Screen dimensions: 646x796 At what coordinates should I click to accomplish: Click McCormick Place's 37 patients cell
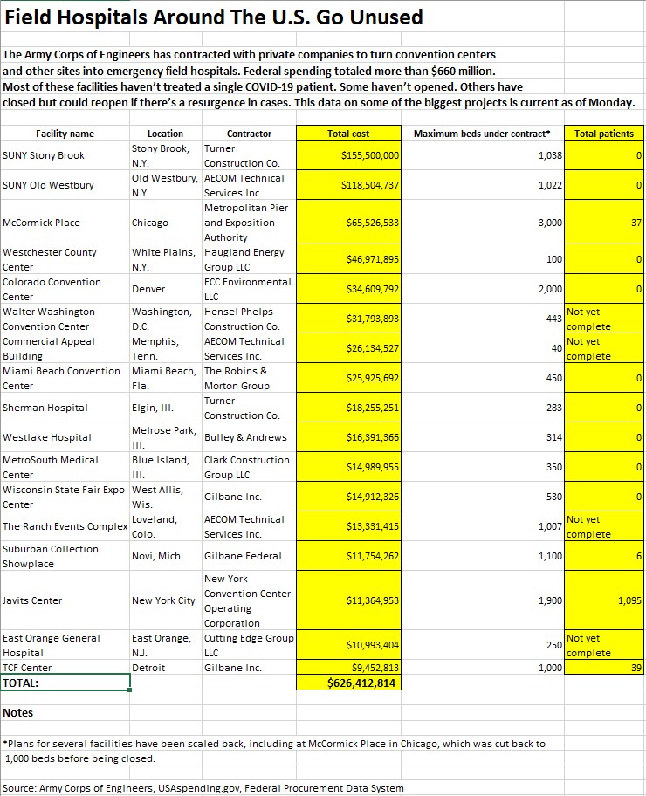point(604,223)
